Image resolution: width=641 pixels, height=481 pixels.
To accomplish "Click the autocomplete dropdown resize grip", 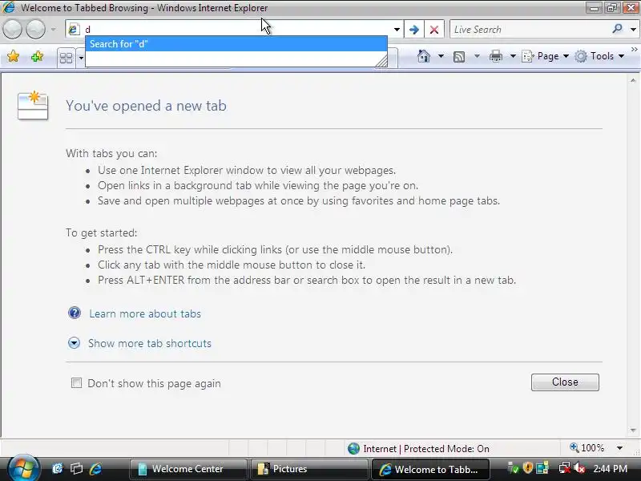I will (x=381, y=62).
